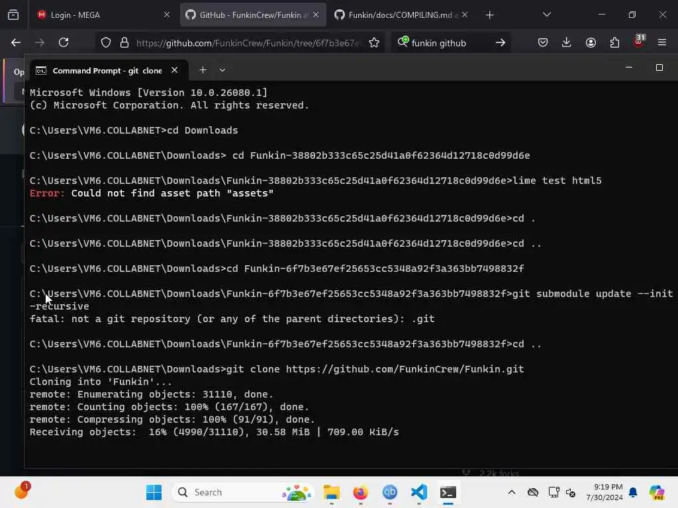Bookmark this page with the star
Viewport: 678px width, 508px height.
(374, 42)
